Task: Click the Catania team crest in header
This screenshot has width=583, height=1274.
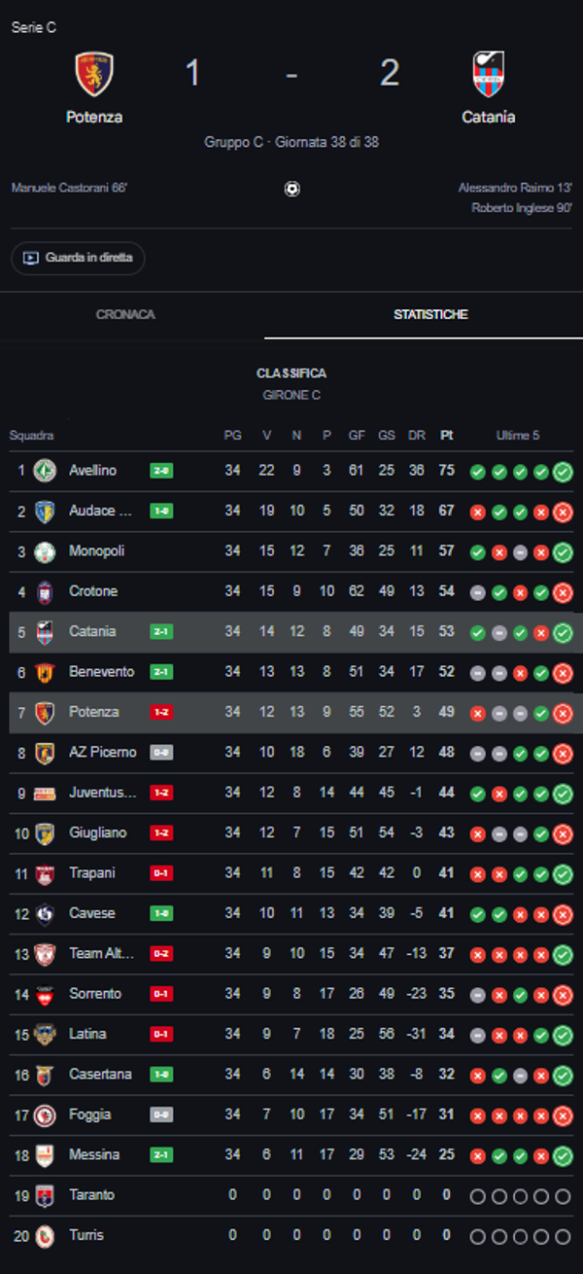Action: pyautogui.click(x=488, y=74)
